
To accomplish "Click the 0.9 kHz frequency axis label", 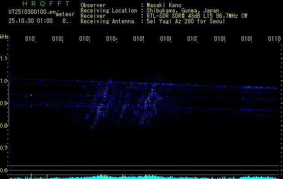I will click(4, 103).
